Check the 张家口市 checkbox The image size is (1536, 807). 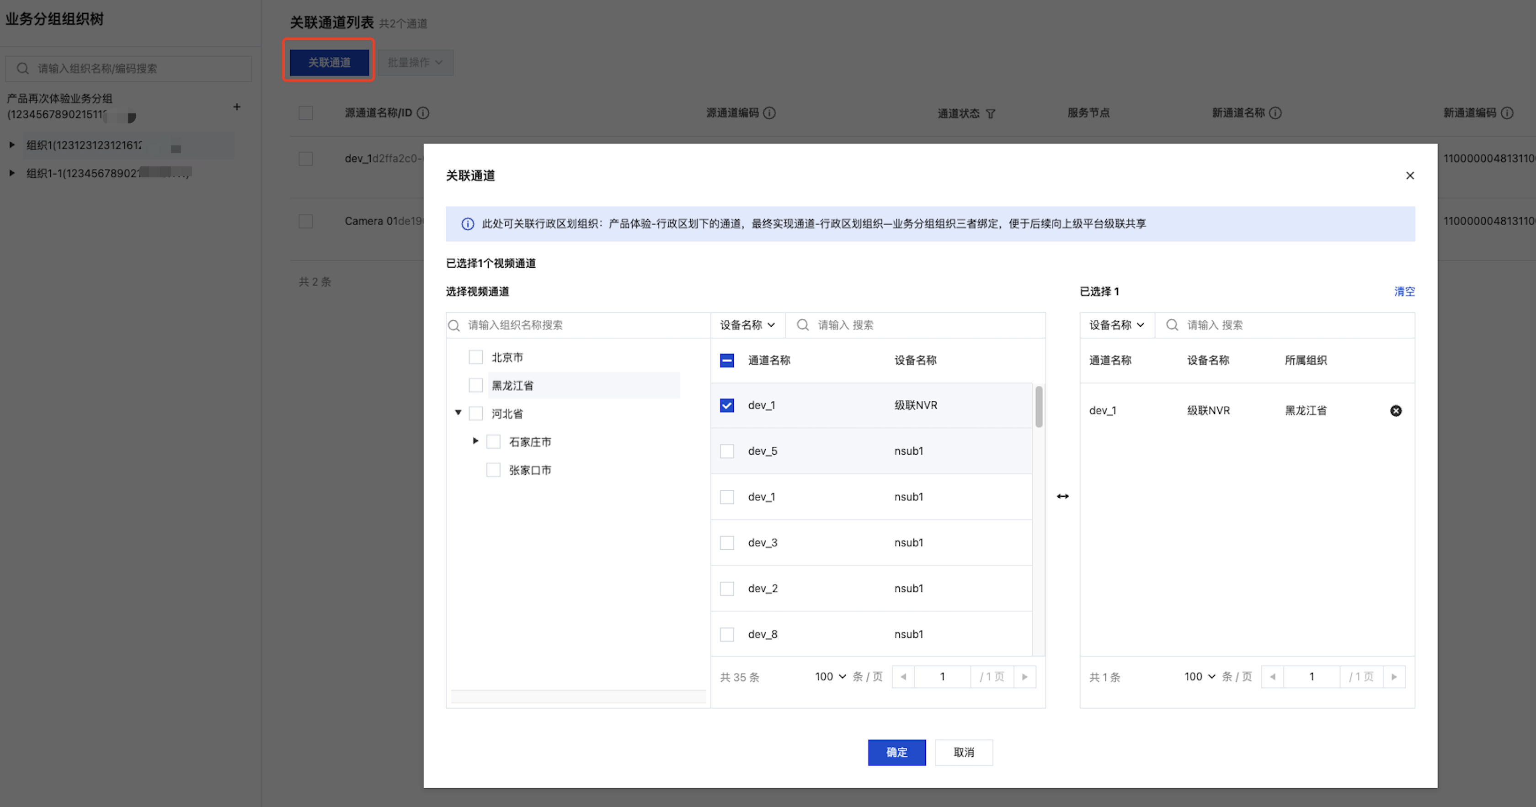tap(493, 470)
